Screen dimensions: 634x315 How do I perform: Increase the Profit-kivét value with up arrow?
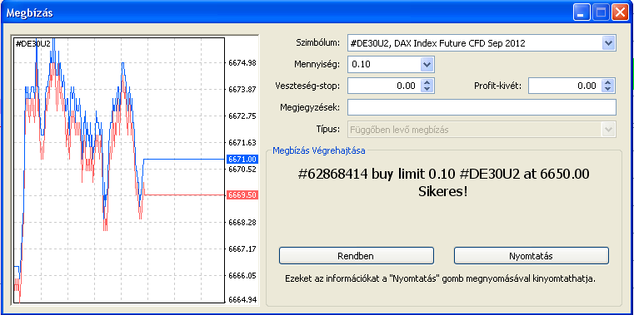point(608,82)
